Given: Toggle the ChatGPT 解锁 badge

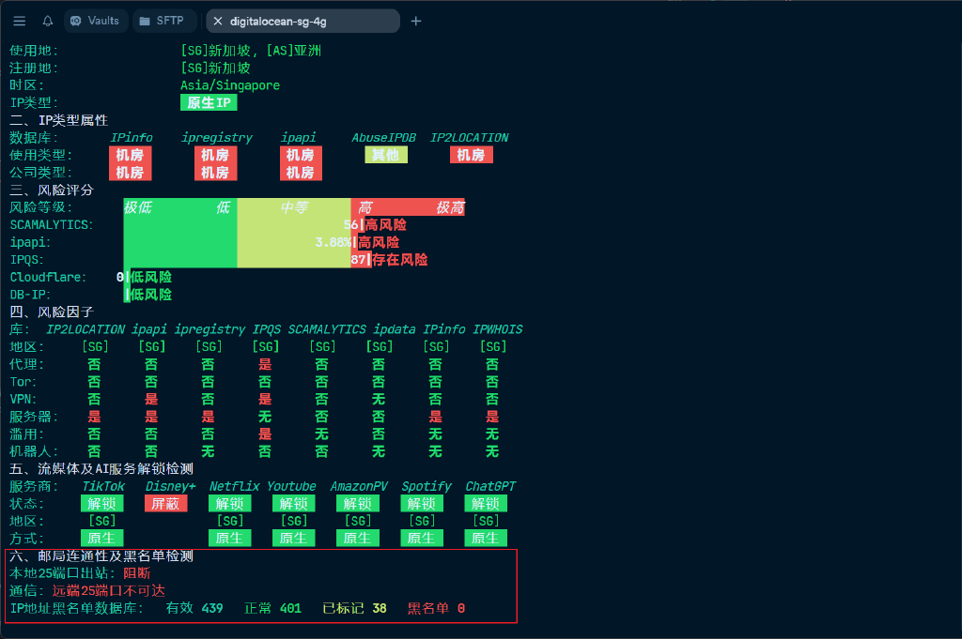Looking at the screenshot, I should 485,503.
